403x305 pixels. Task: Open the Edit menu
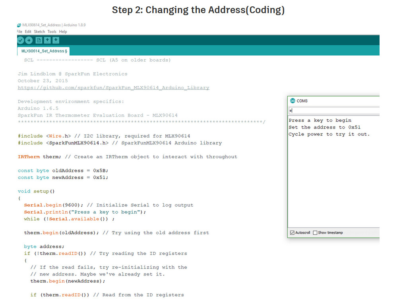click(x=28, y=32)
